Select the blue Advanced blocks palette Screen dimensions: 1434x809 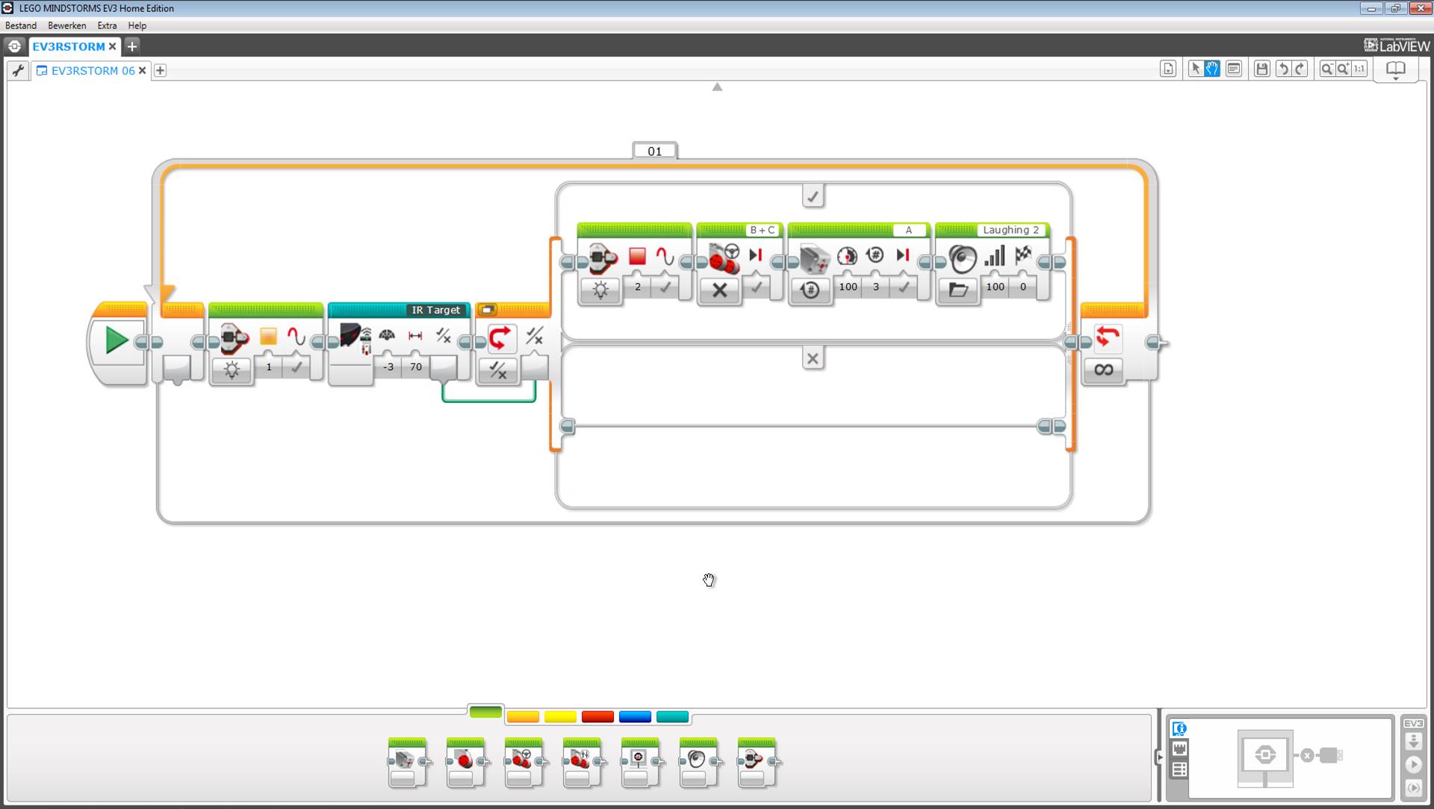635,717
